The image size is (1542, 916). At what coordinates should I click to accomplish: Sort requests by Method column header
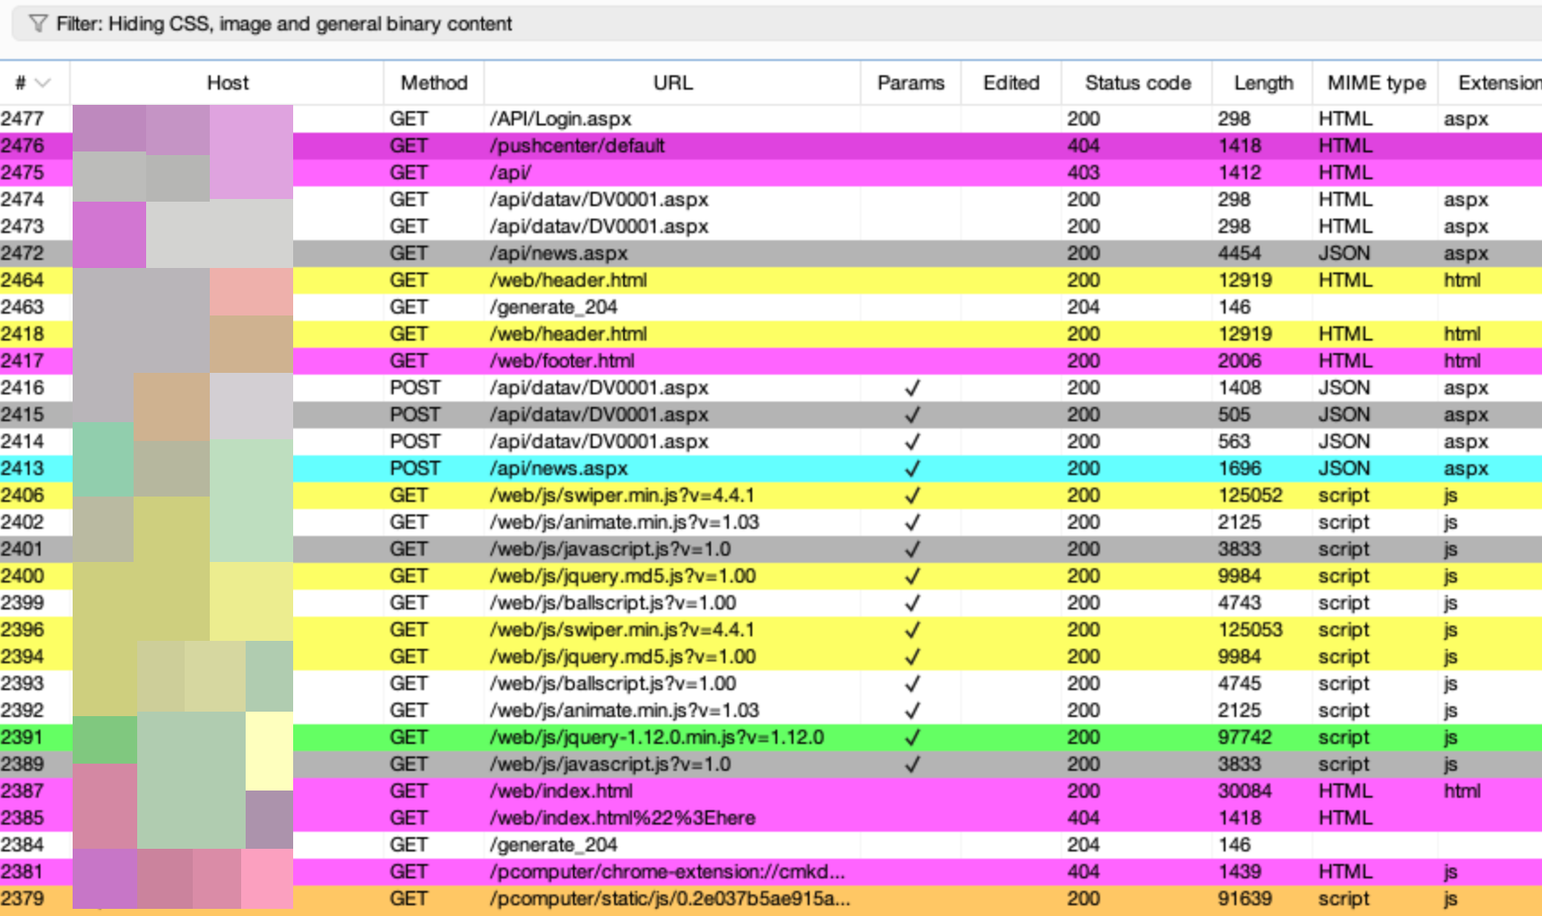[x=433, y=83]
